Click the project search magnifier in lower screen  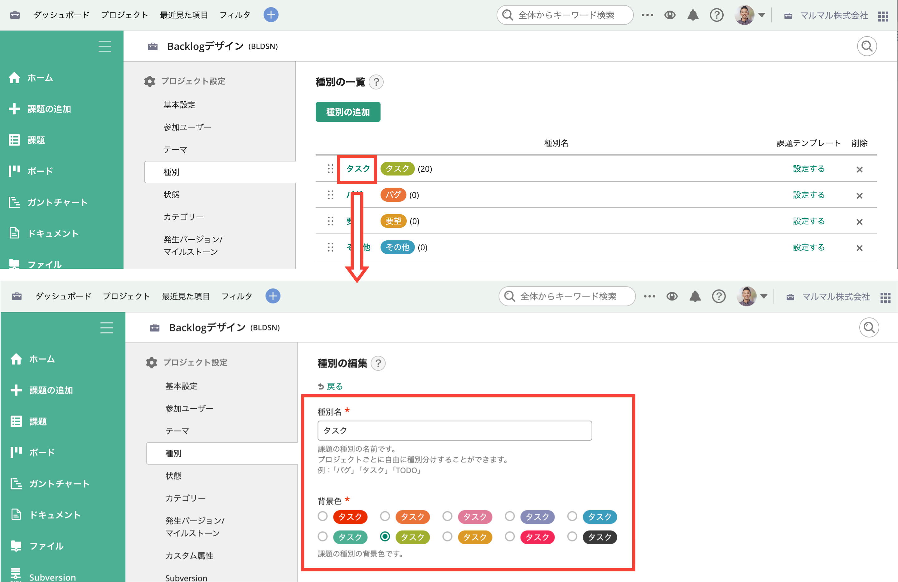(x=869, y=327)
